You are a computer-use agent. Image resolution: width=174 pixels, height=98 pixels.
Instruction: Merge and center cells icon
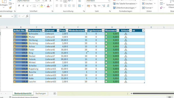coord(79,6)
